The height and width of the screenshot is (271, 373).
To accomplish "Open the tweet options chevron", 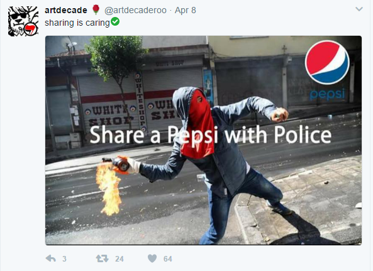I will (x=359, y=9).
